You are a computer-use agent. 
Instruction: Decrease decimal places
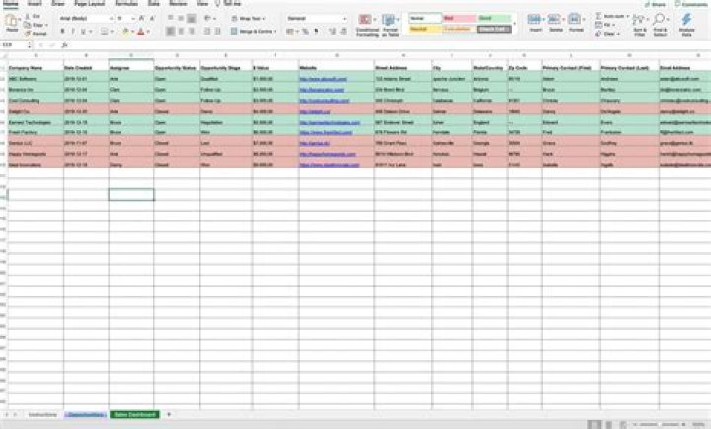[x=344, y=32]
